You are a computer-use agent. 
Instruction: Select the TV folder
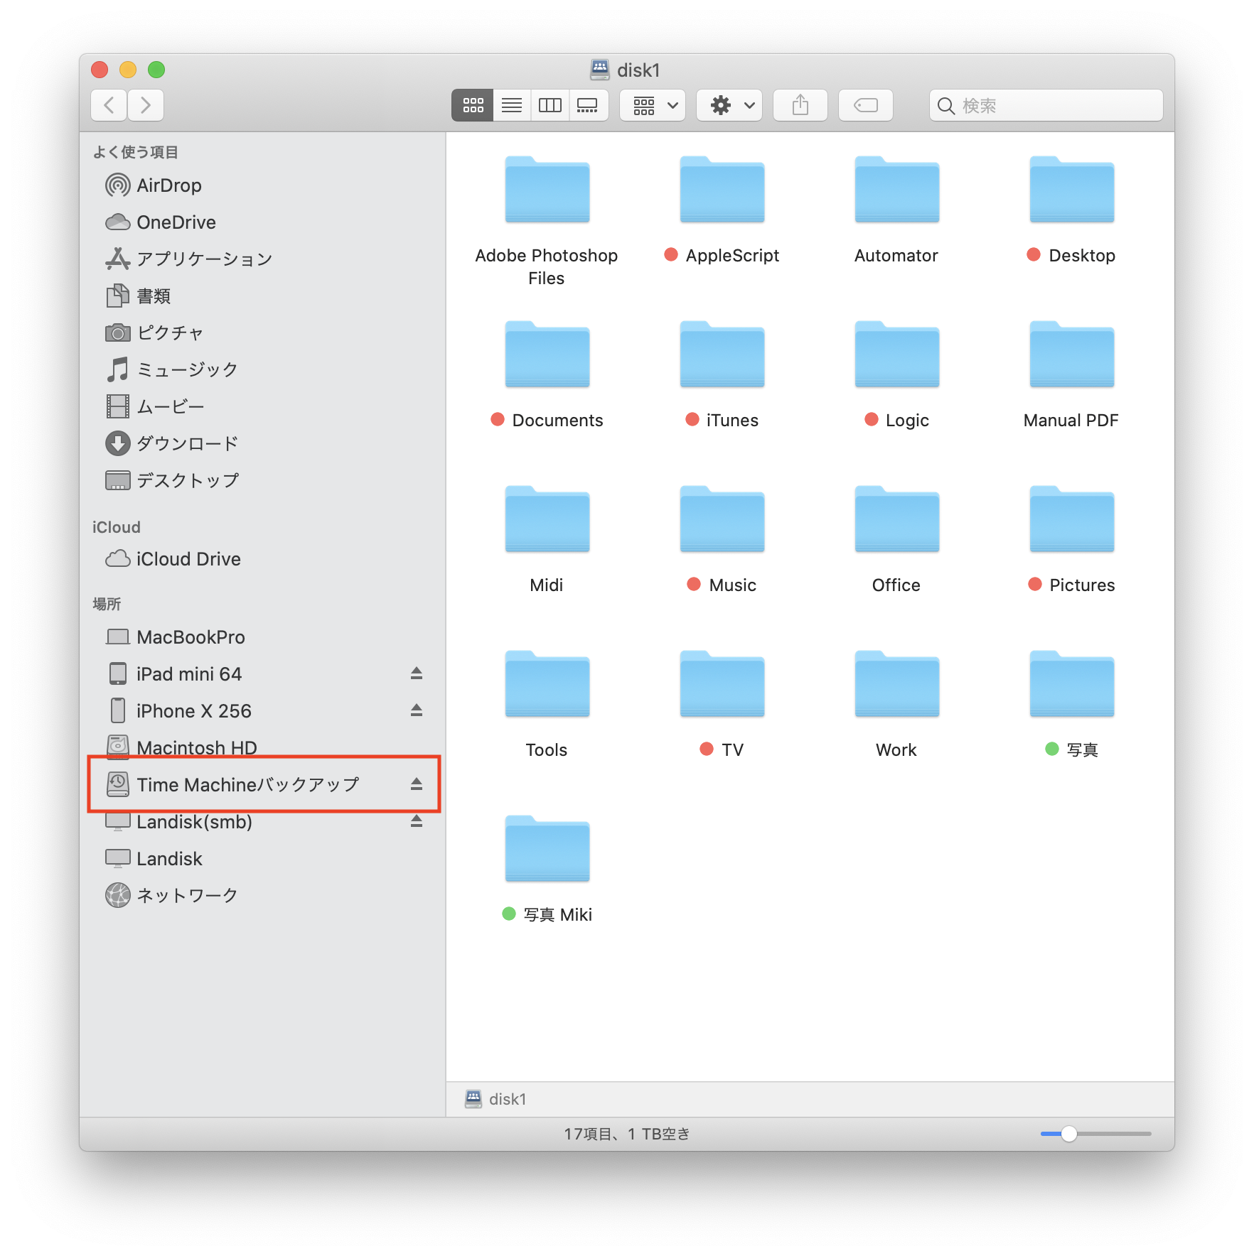point(722,685)
